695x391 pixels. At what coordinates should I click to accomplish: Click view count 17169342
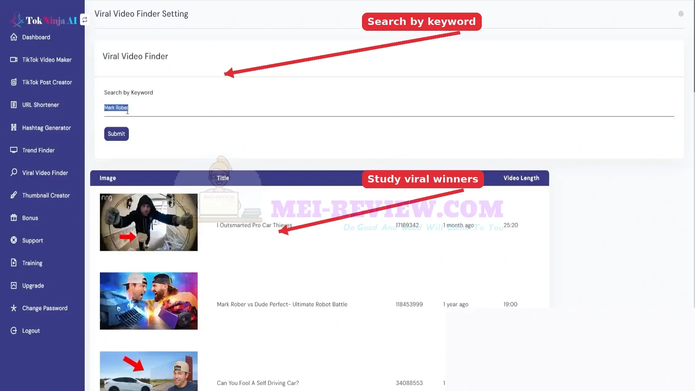[x=407, y=225]
